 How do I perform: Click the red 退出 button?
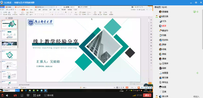click(147, 95)
